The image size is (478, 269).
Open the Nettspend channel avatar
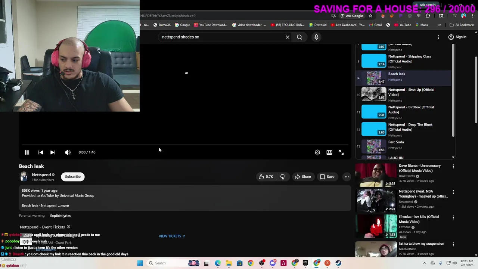24,177
